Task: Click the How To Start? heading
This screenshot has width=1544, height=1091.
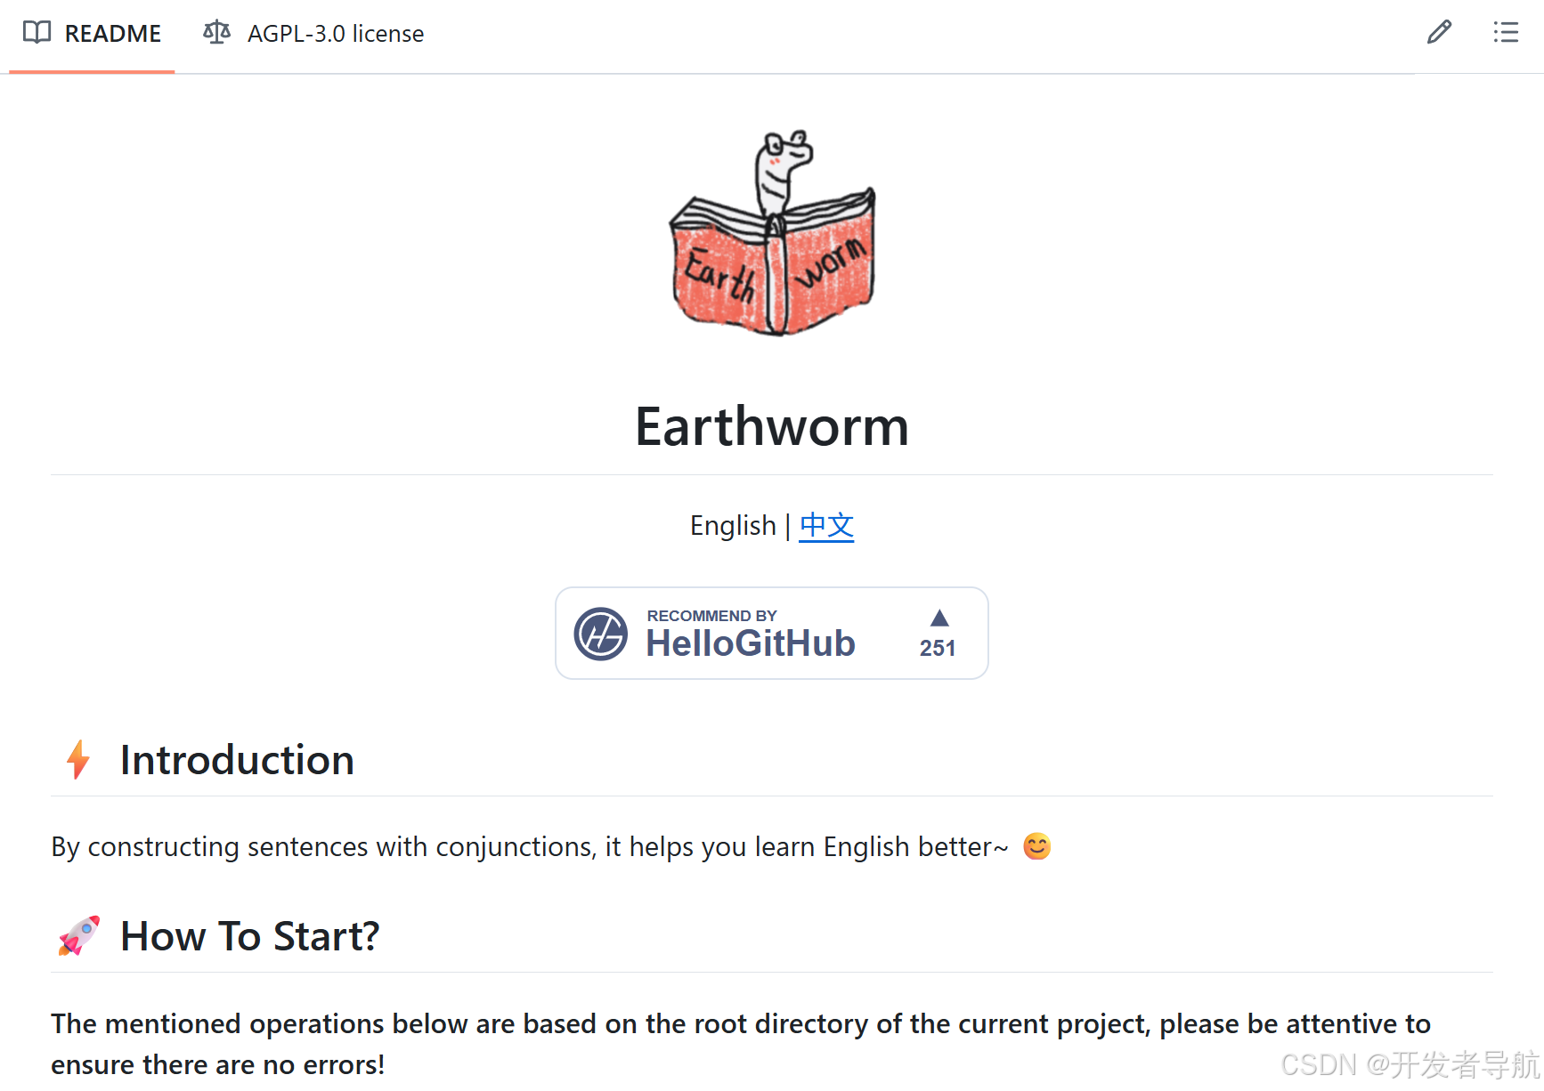Action: 250,936
